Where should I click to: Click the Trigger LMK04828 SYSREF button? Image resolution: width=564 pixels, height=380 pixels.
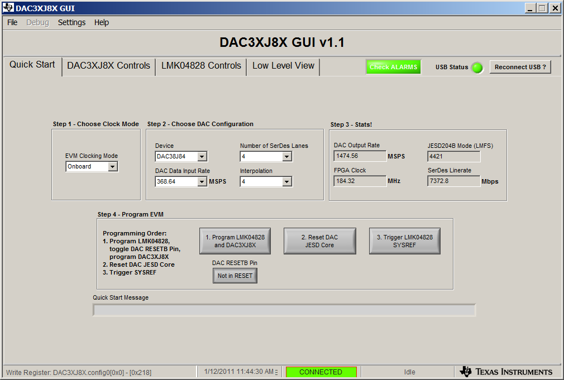405,241
